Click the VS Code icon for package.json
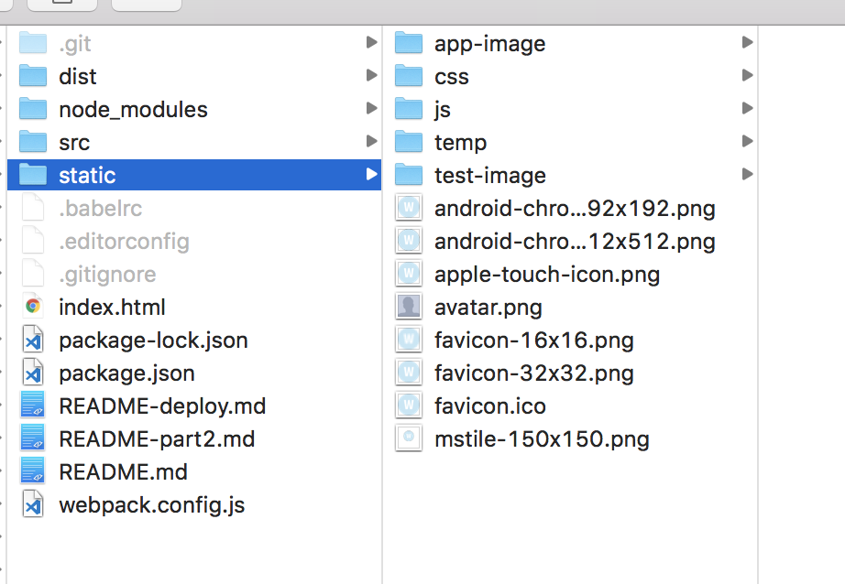845x584 pixels. [x=33, y=373]
